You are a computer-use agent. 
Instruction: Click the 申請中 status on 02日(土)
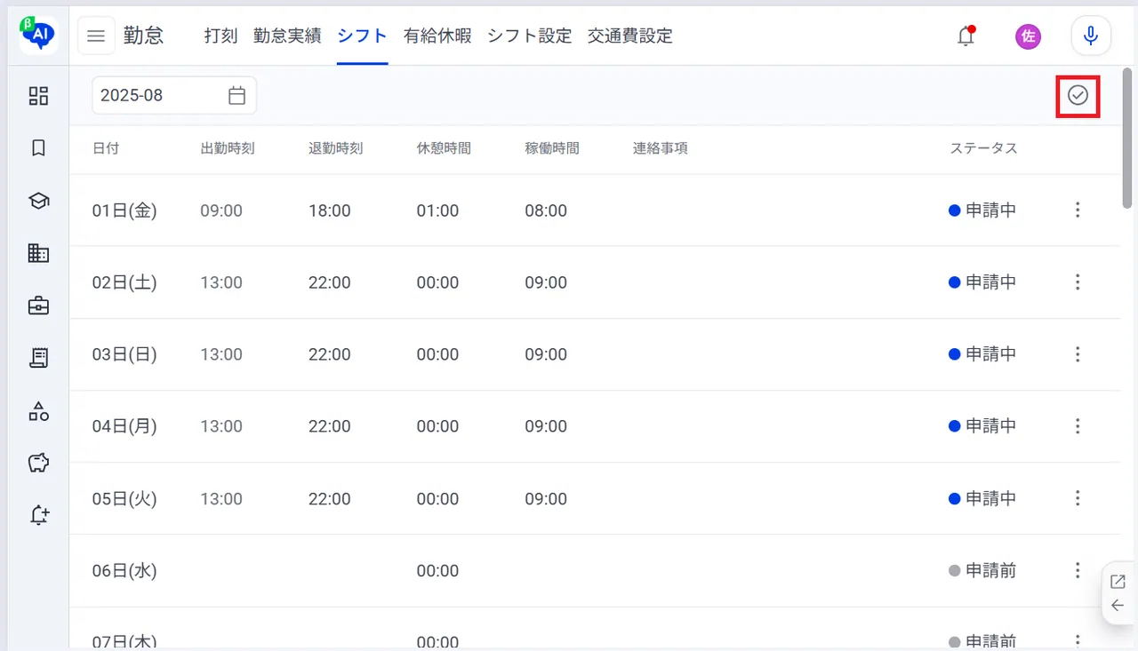[982, 282]
